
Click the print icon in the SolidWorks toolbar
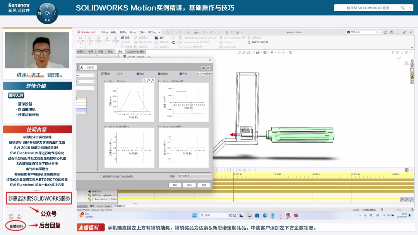tap(196, 32)
